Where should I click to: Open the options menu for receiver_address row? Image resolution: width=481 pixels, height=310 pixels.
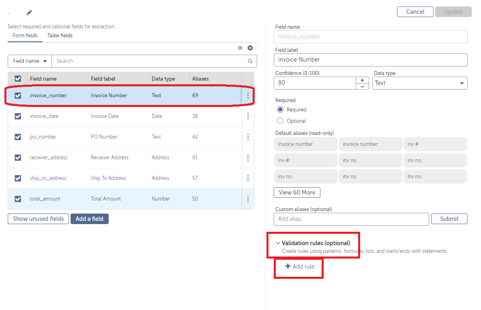[248, 158]
